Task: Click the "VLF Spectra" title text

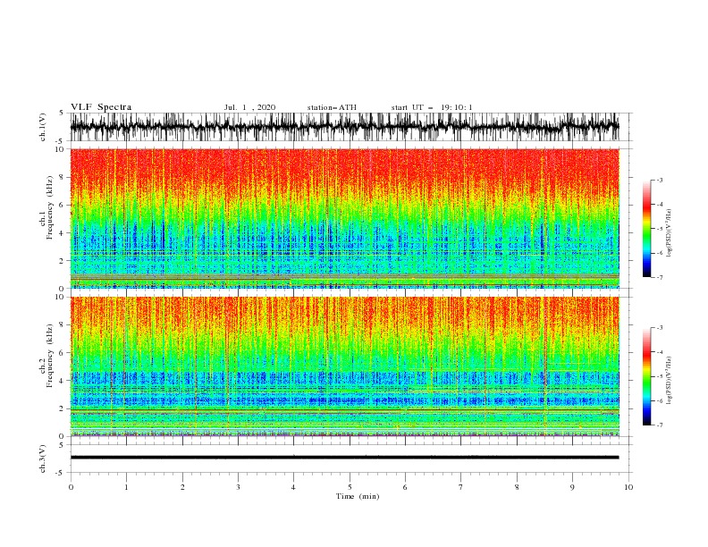Action: tap(101, 107)
